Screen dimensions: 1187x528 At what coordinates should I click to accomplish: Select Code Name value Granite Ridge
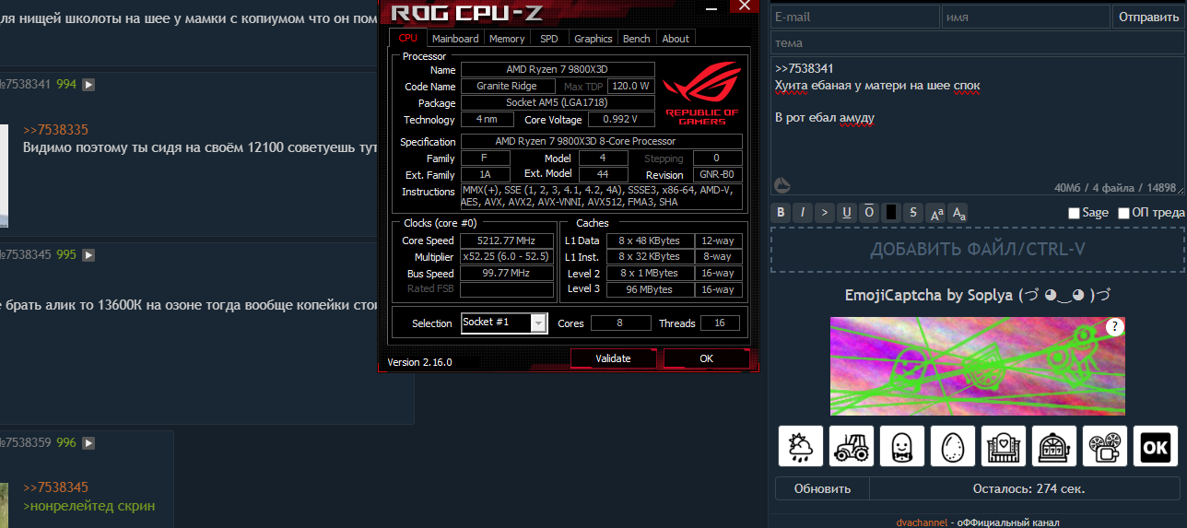[508, 86]
